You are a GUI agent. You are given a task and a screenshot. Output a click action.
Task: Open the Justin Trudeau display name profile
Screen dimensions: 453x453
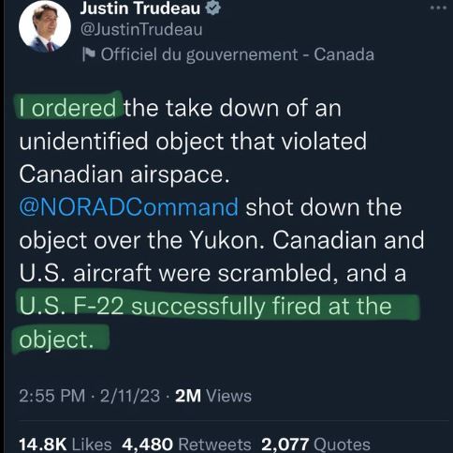point(139,8)
